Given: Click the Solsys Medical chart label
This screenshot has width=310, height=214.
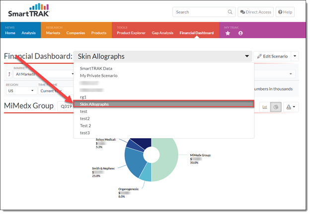Looking at the screenshot, I should pos(106,143).
